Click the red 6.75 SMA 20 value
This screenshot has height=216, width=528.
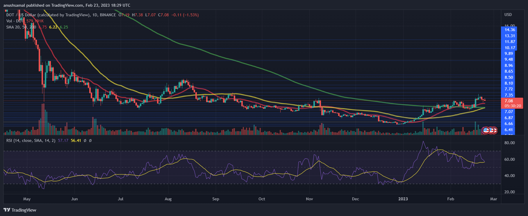point(43,27)
